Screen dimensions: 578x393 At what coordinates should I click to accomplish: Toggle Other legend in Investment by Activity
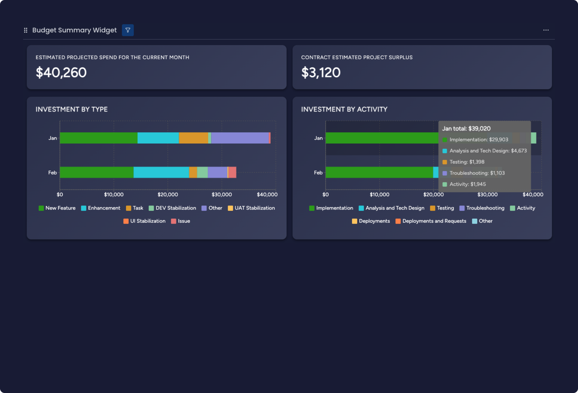(482, 221)
